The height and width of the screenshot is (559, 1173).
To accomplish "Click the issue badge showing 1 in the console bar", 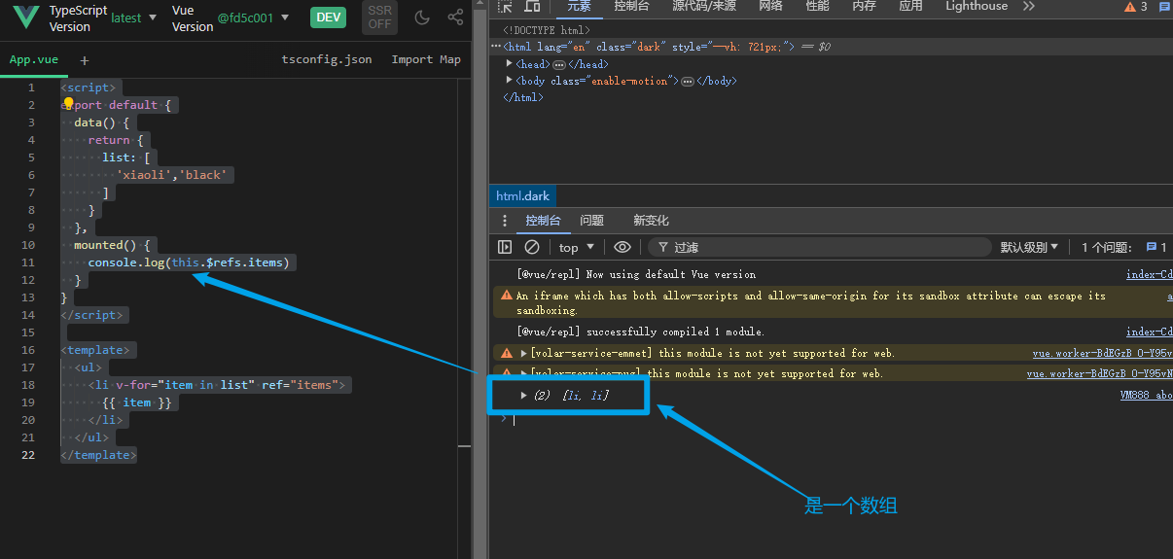I will click(x=1157, y=247).
